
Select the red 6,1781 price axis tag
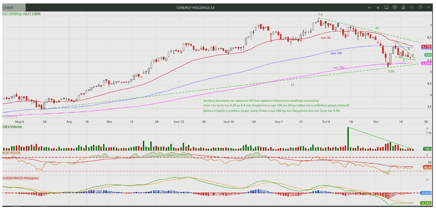[426, 47]
